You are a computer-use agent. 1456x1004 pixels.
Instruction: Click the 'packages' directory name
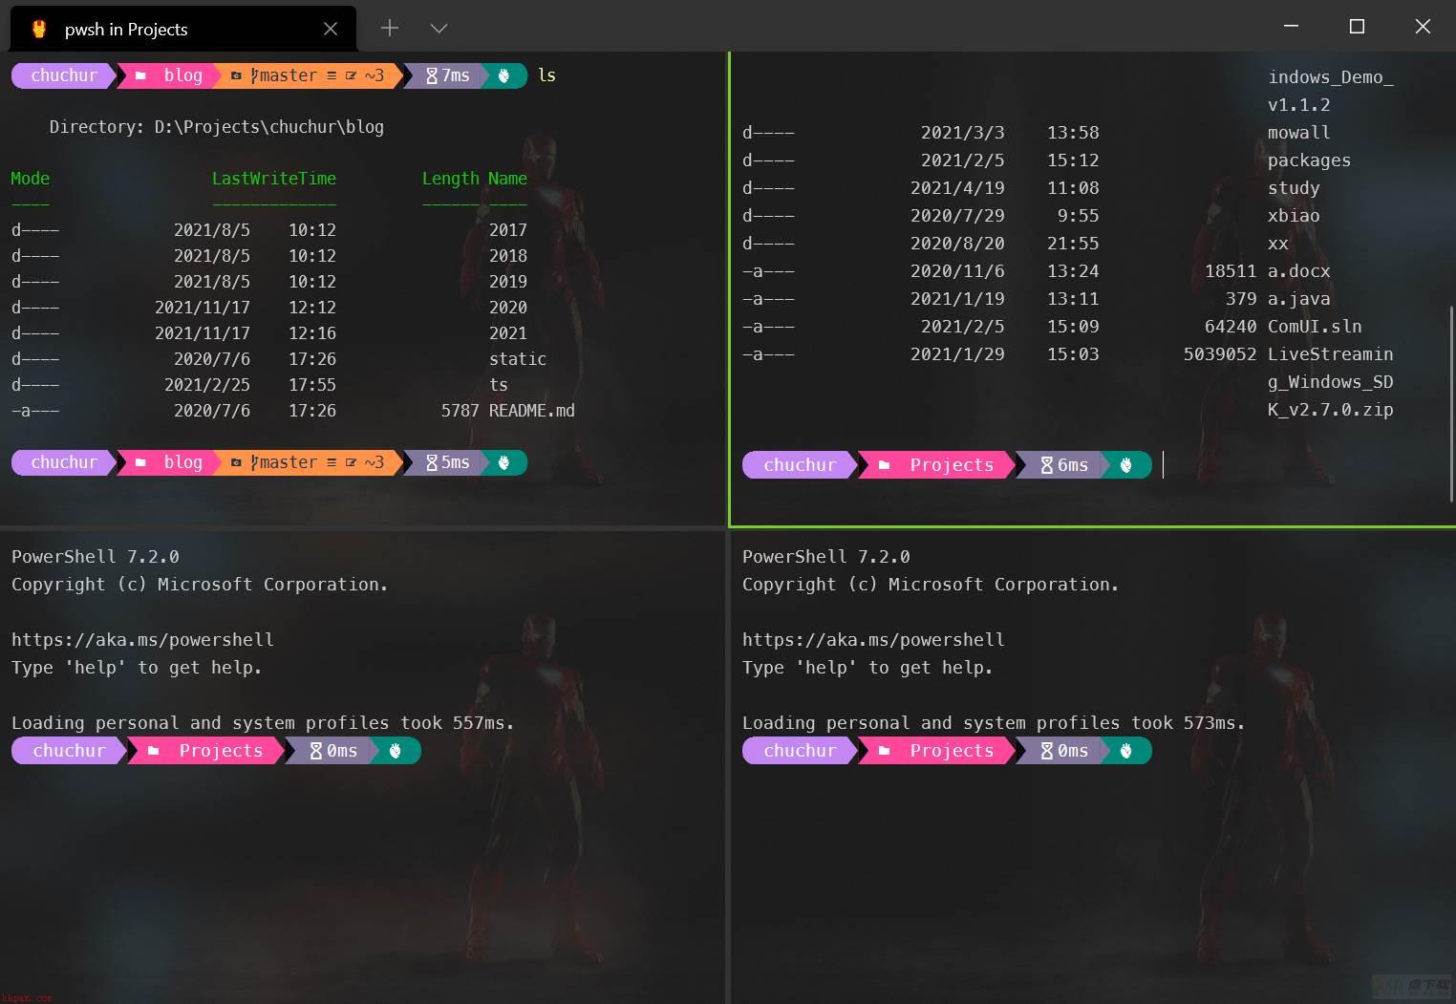(1310, 160)
